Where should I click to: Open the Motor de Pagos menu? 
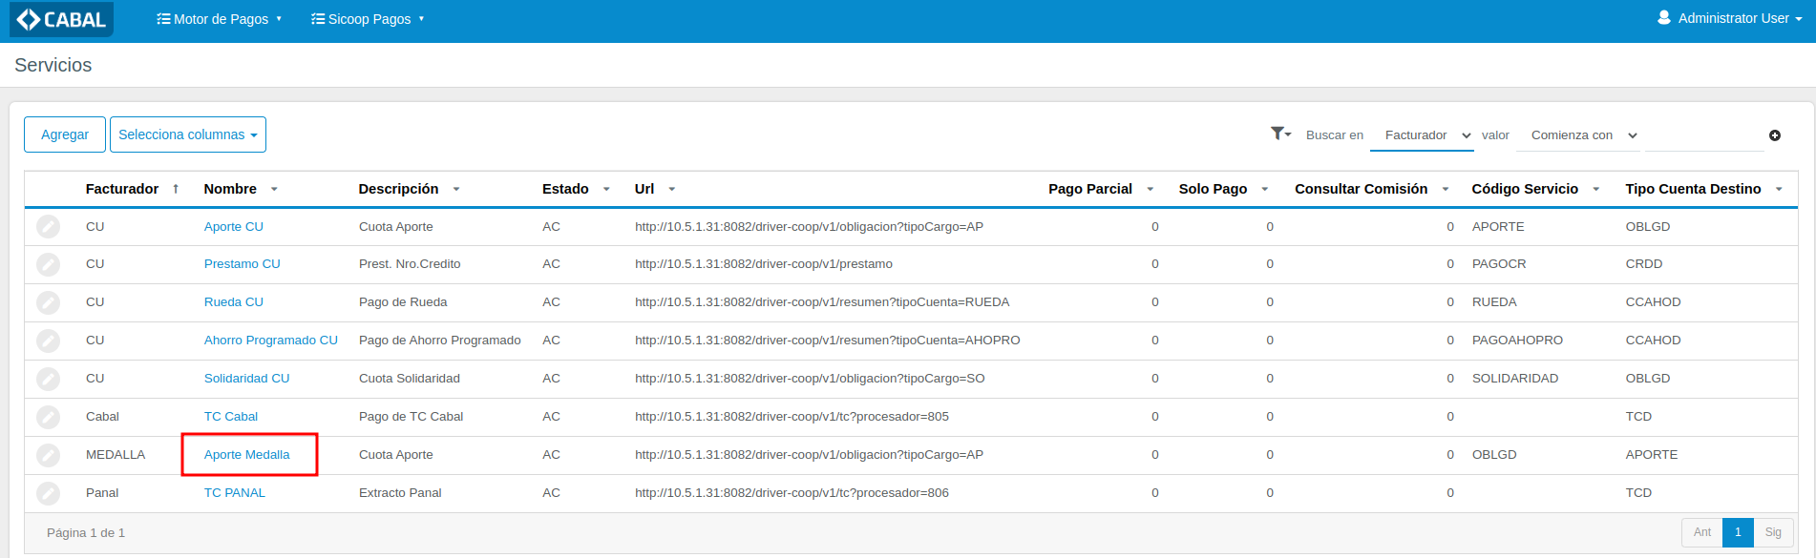point(220,19)
